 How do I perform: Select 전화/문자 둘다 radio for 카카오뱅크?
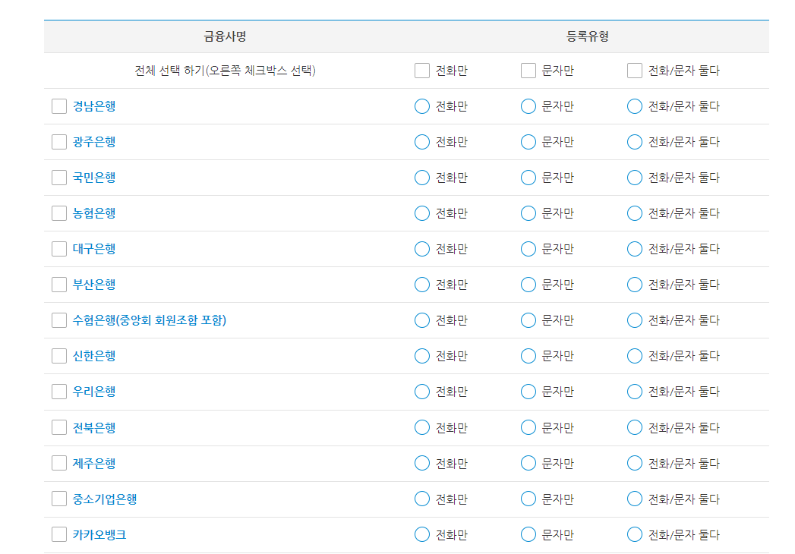634,534
